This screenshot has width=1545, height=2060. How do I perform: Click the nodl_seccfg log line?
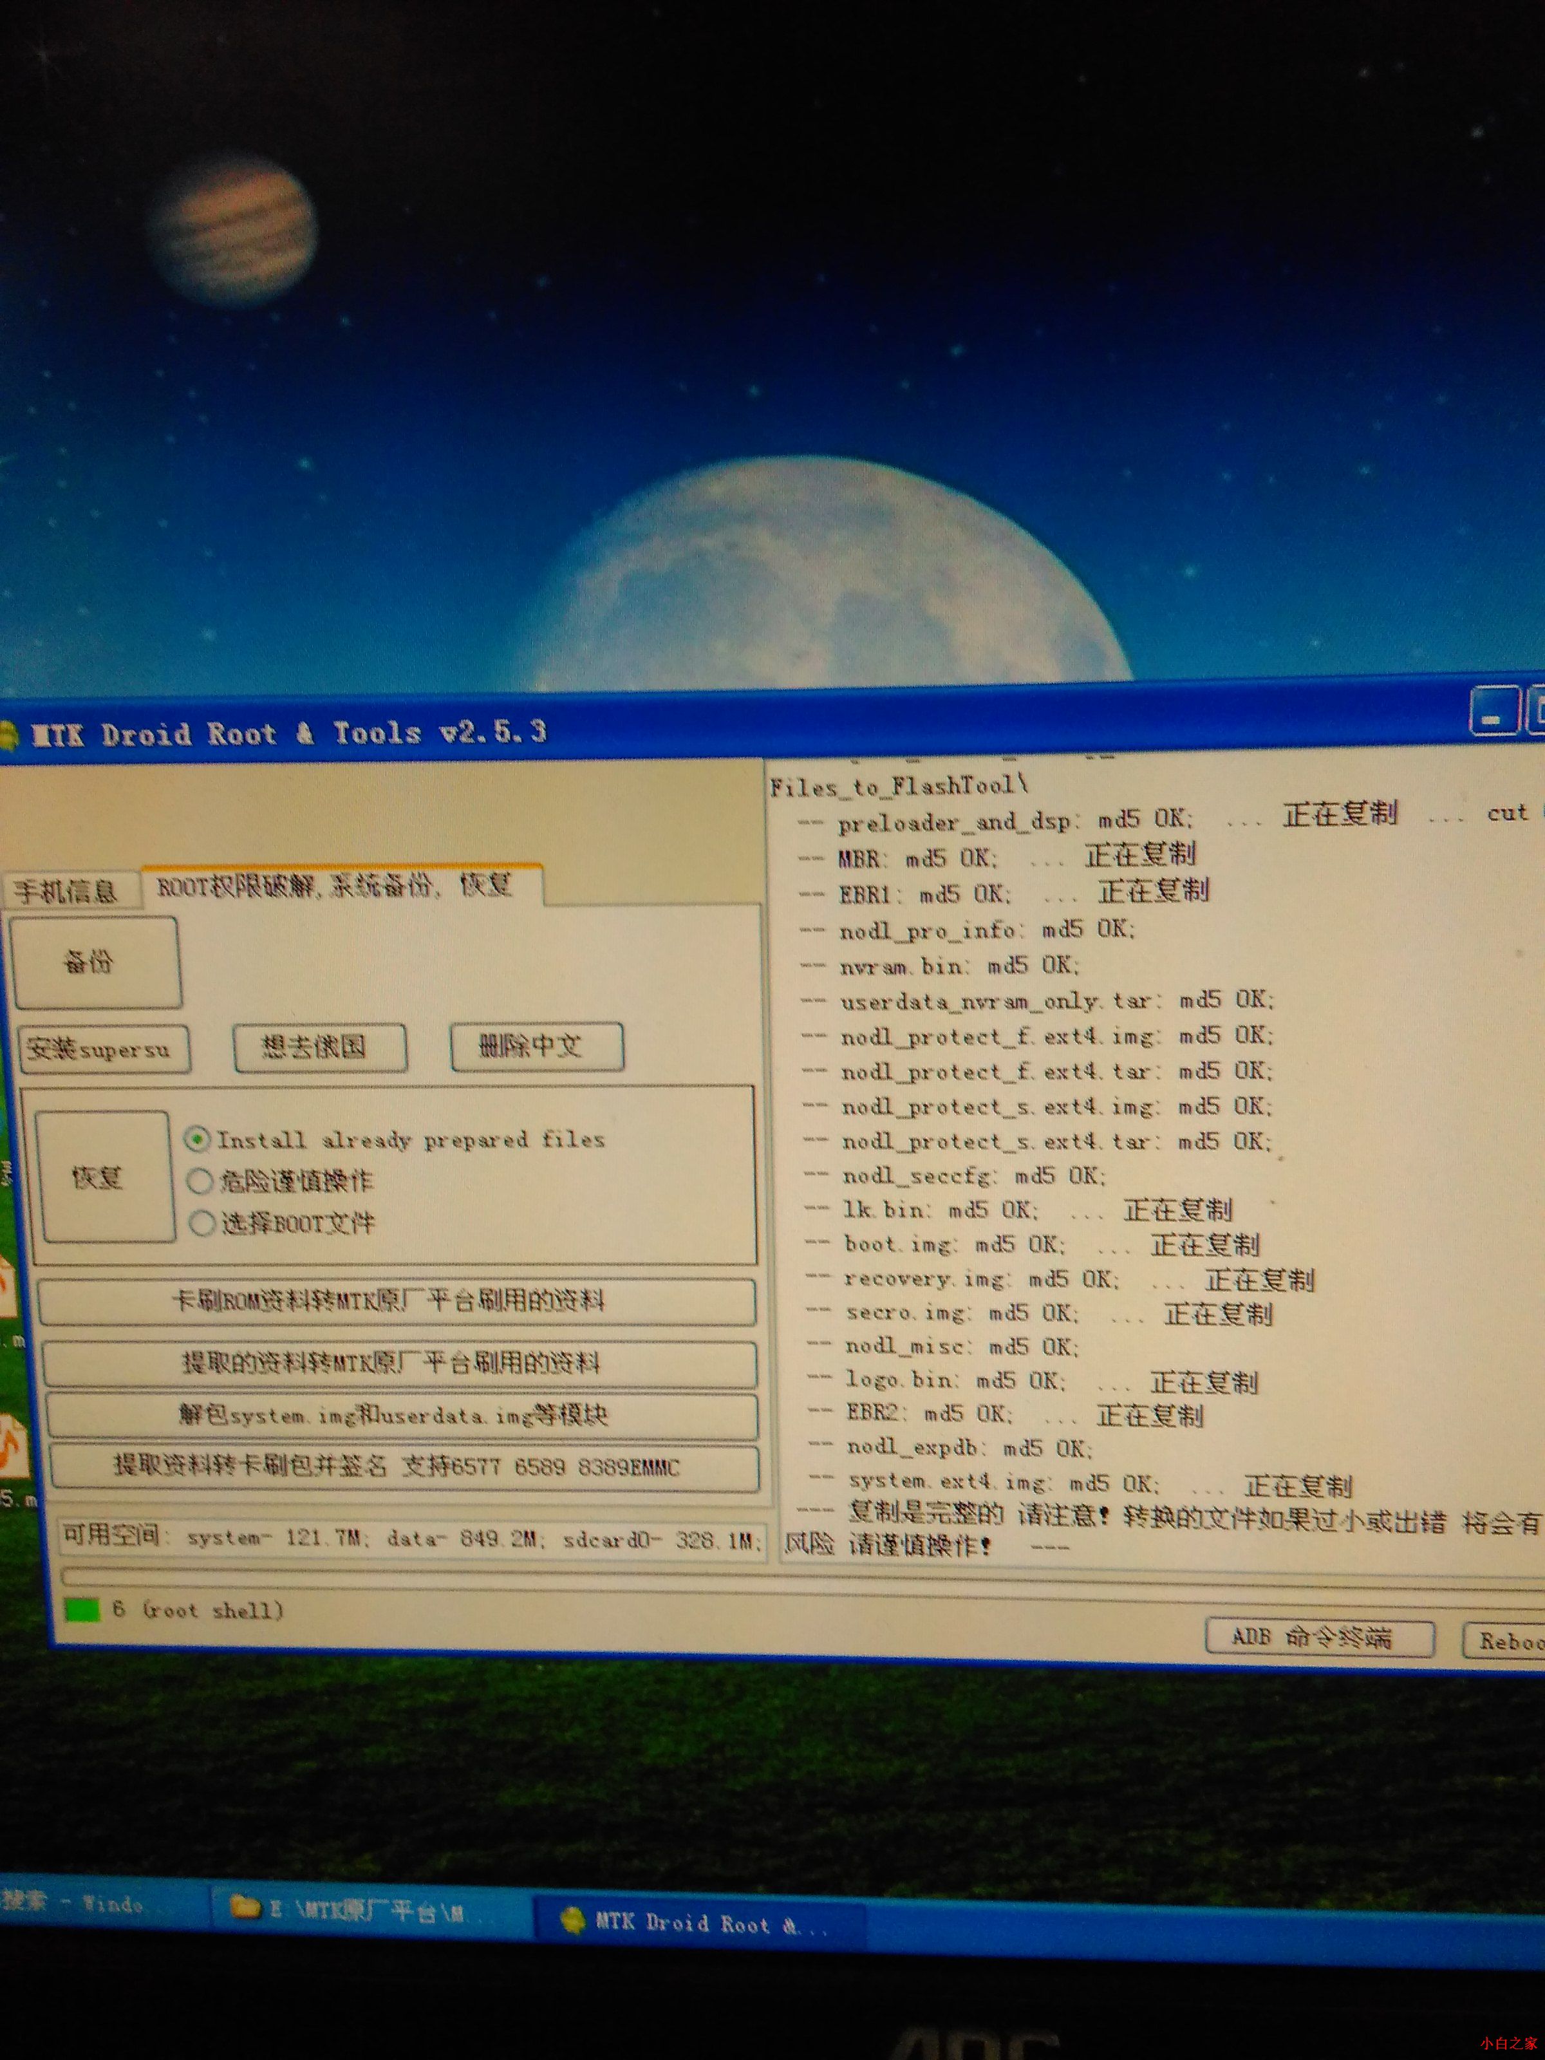pyautogui.click(x=955, y=1175)
